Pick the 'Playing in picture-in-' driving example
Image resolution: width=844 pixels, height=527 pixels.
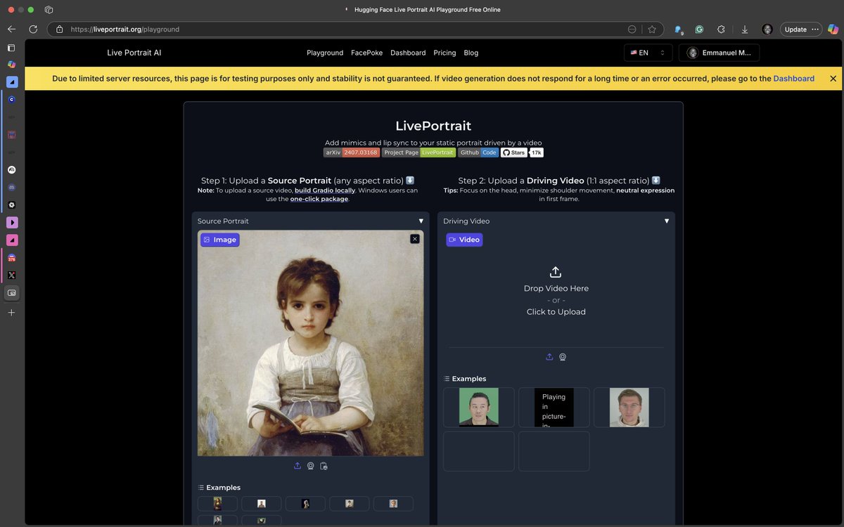pyautogui.click(x=554, y=407)
